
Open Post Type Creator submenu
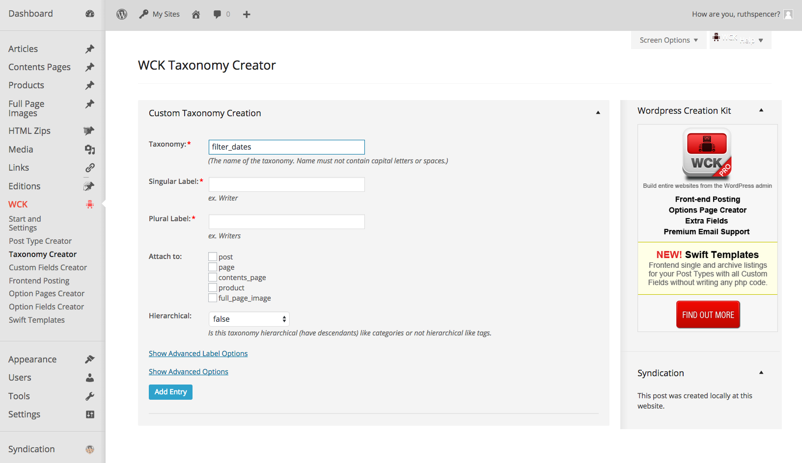(x=40, y=241)
